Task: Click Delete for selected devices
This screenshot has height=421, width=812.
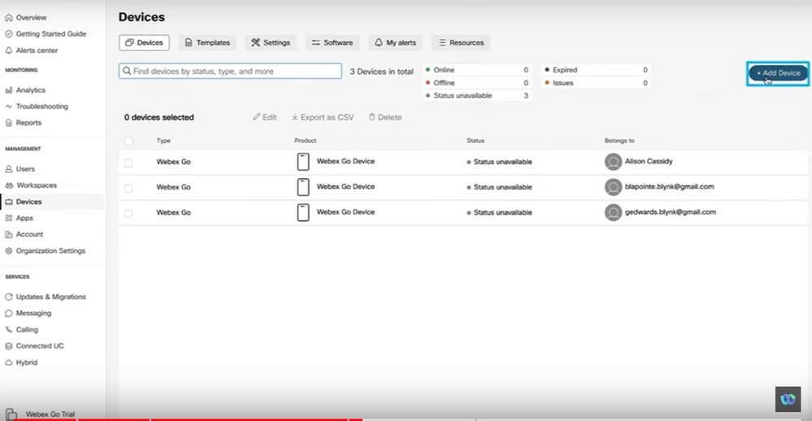Action: pos(385,118)
